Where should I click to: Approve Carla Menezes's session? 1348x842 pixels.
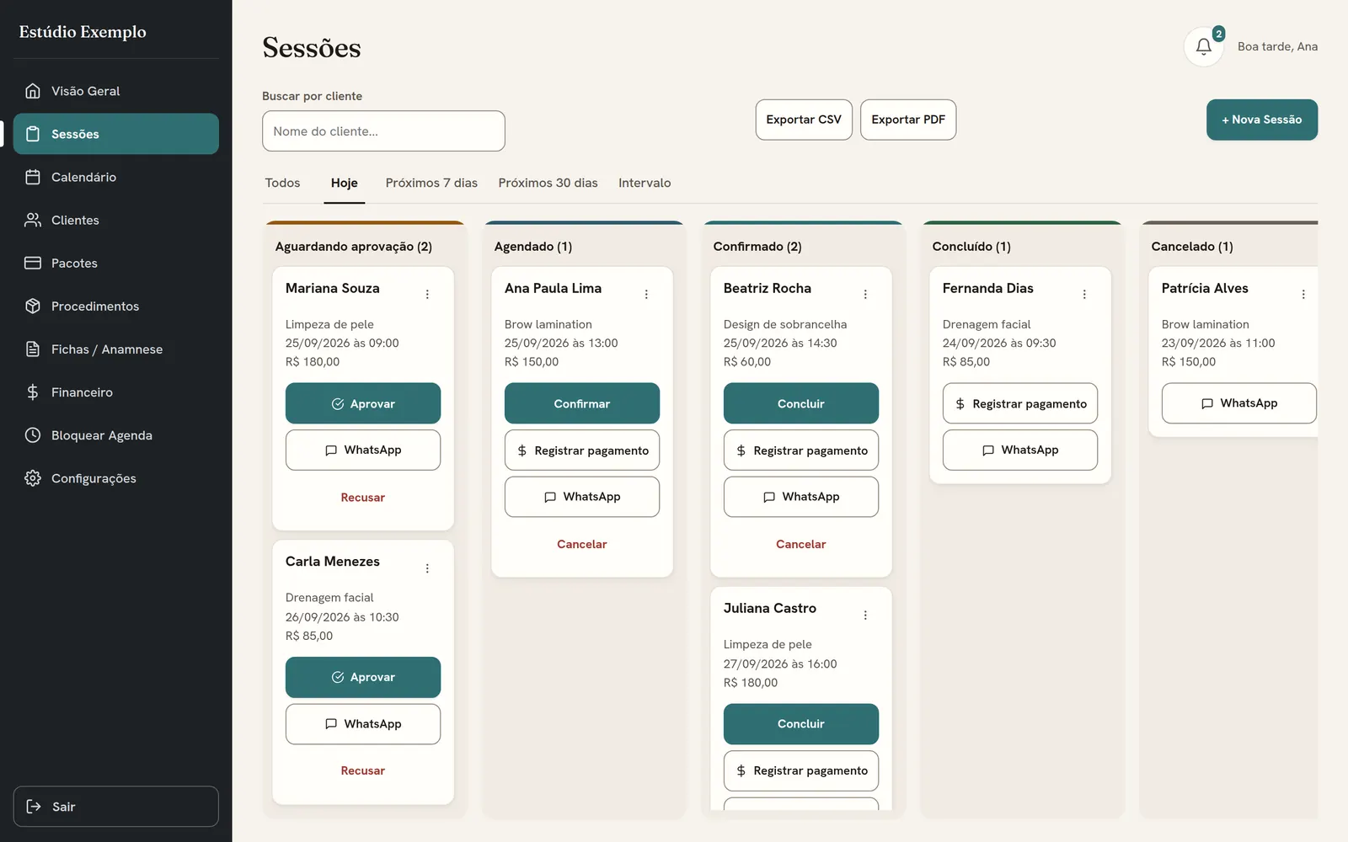[363, 677]
